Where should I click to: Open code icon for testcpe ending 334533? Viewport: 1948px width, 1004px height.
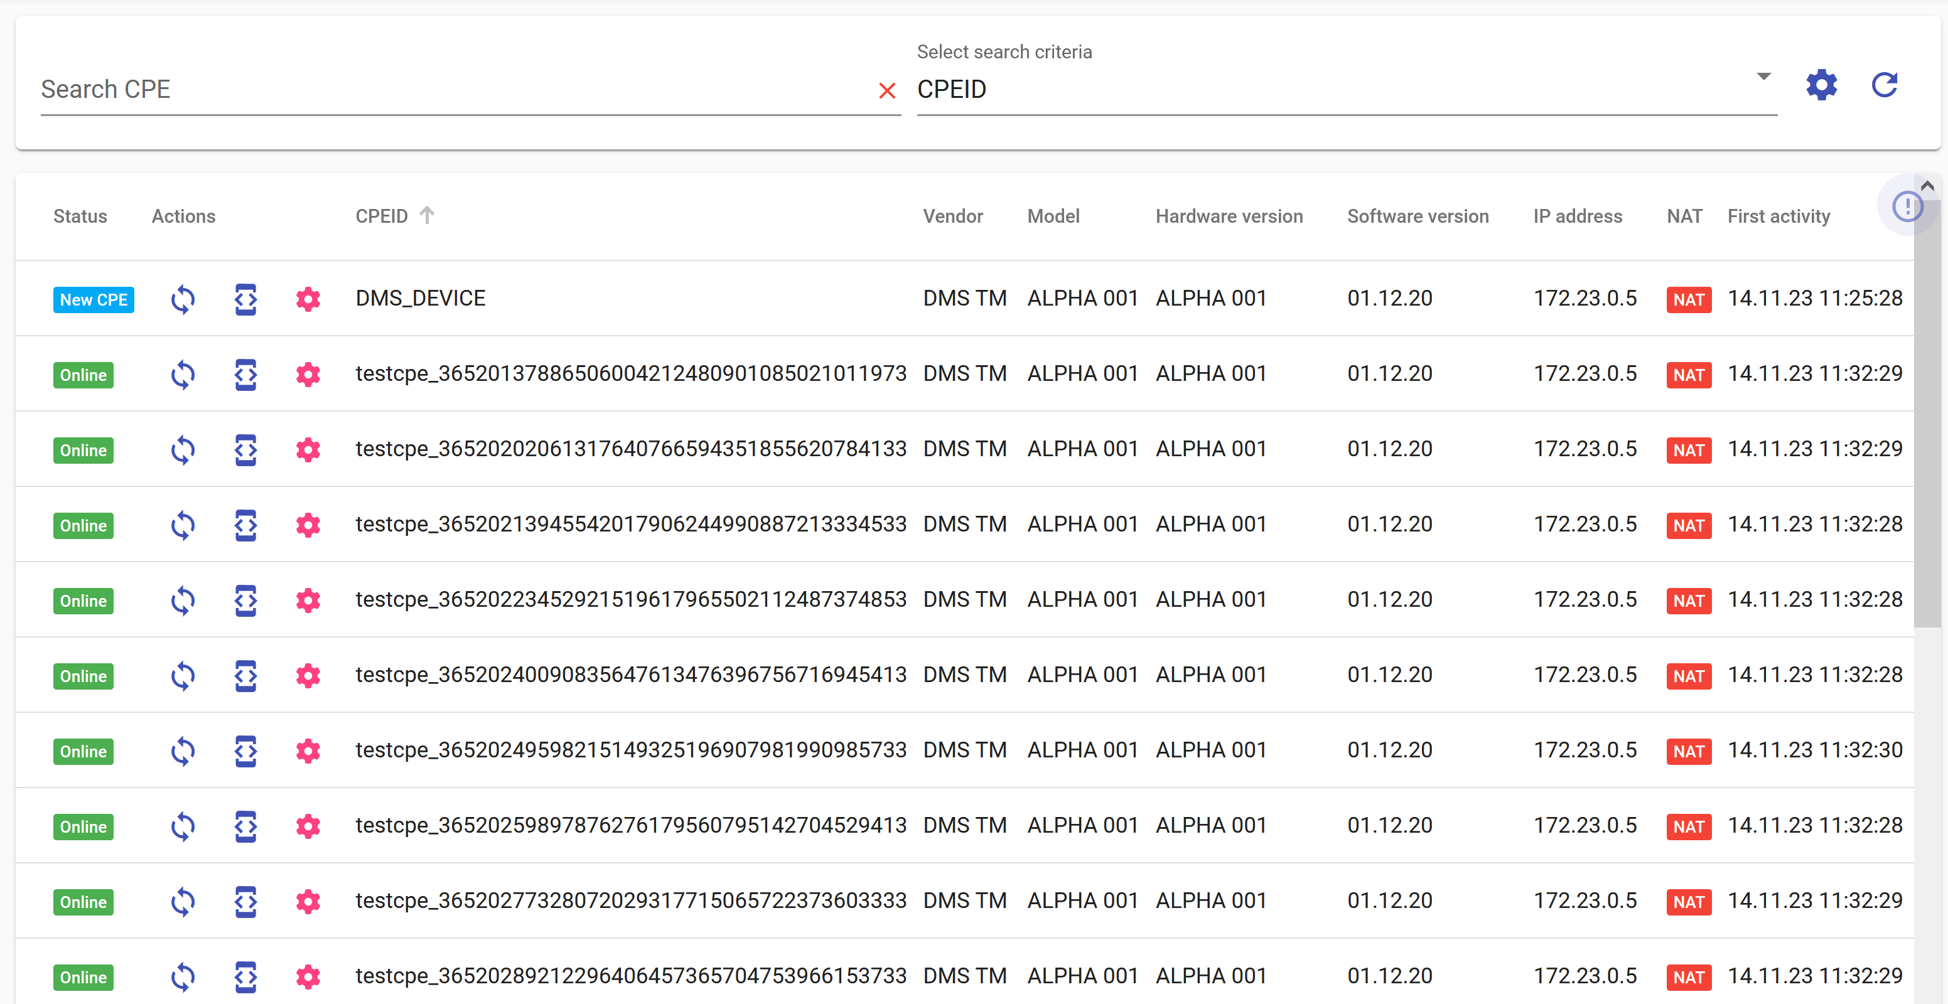pos(245,525)
